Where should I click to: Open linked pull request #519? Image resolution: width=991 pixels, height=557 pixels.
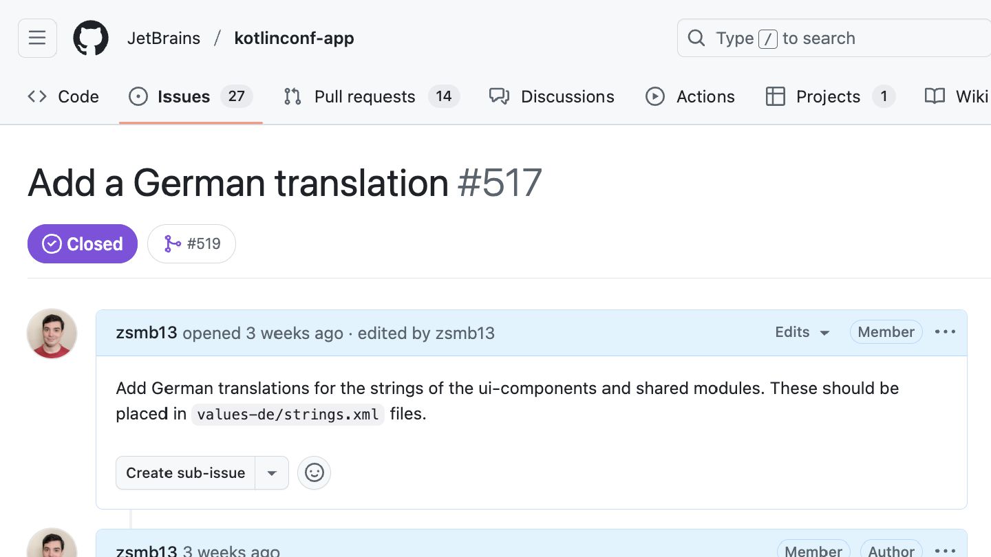pyautogui.click(x=191, y=243)
